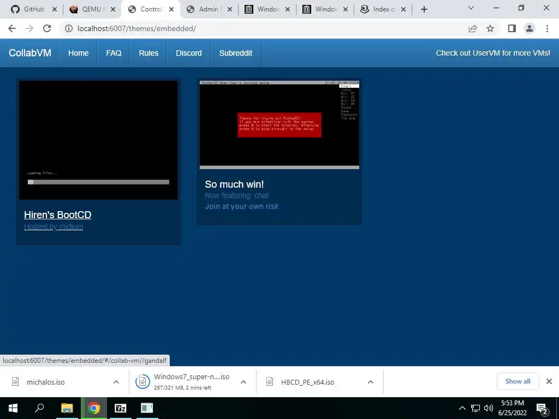Open a new browser tab

[x=424, y=10]
